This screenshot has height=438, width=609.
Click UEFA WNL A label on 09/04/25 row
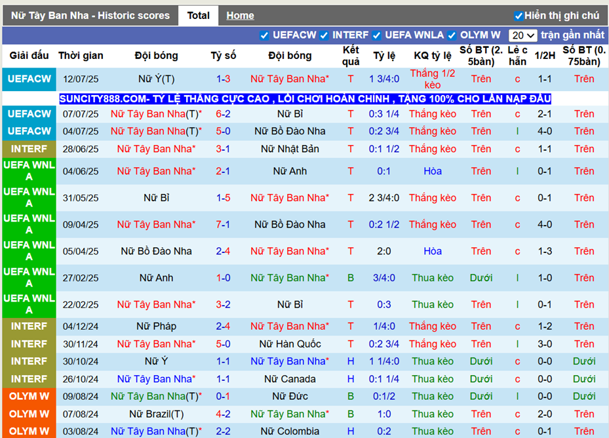tap(29, 224)
